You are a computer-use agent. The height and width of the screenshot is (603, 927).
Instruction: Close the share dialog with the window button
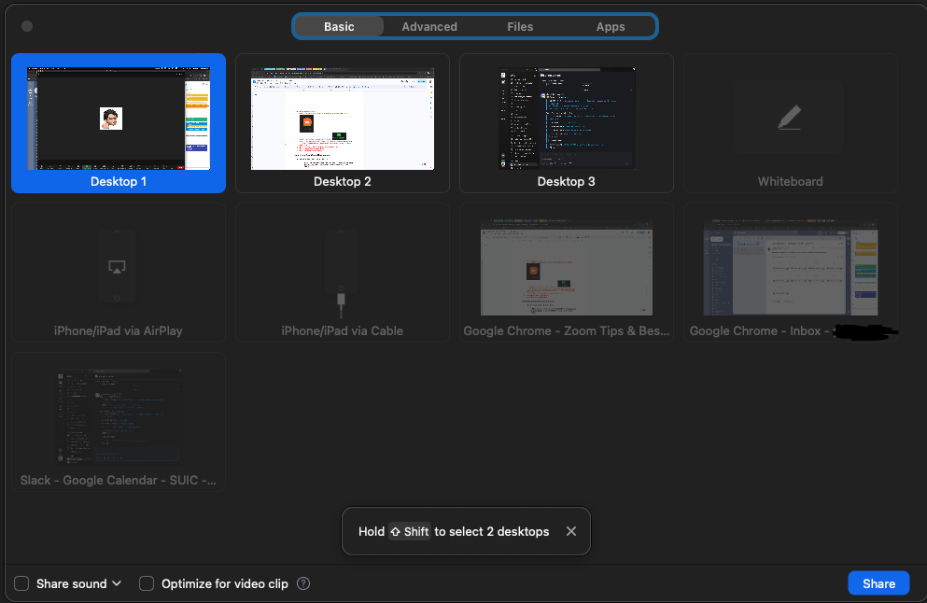[x=27, y=26]
